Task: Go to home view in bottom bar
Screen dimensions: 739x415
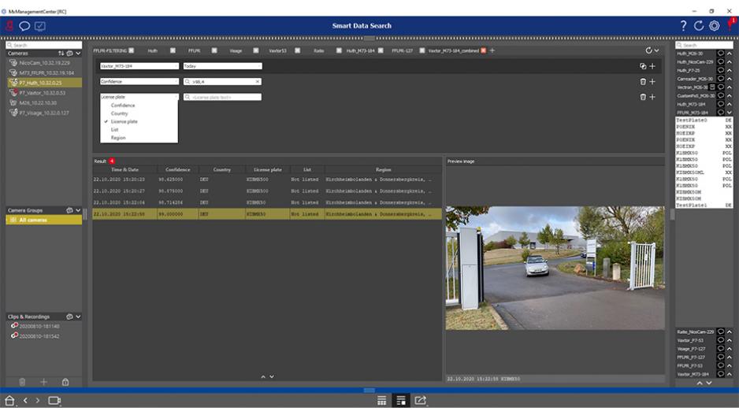Action: pos(9,400)
